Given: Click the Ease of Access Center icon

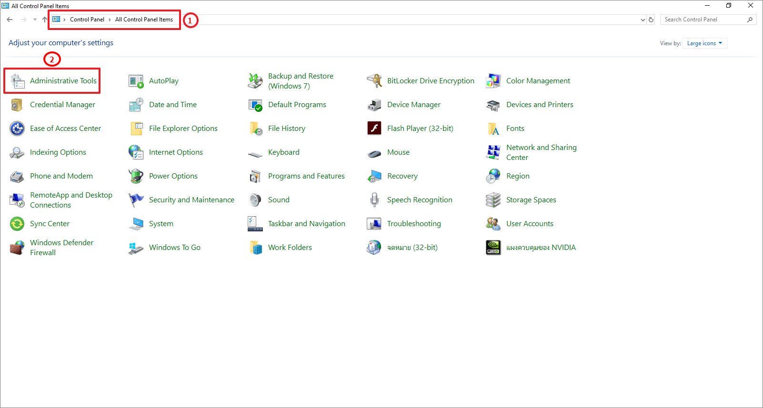Looking at the screenshot, I should point(17,129).
